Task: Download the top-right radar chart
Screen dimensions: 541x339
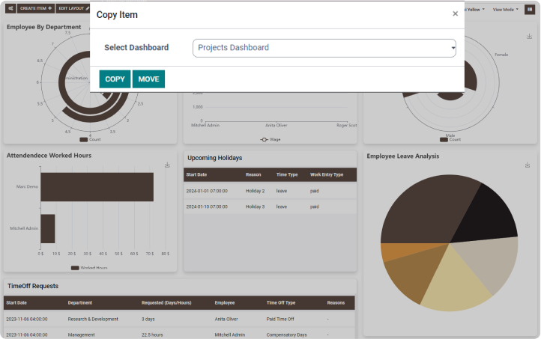Action: click(529, 36)
